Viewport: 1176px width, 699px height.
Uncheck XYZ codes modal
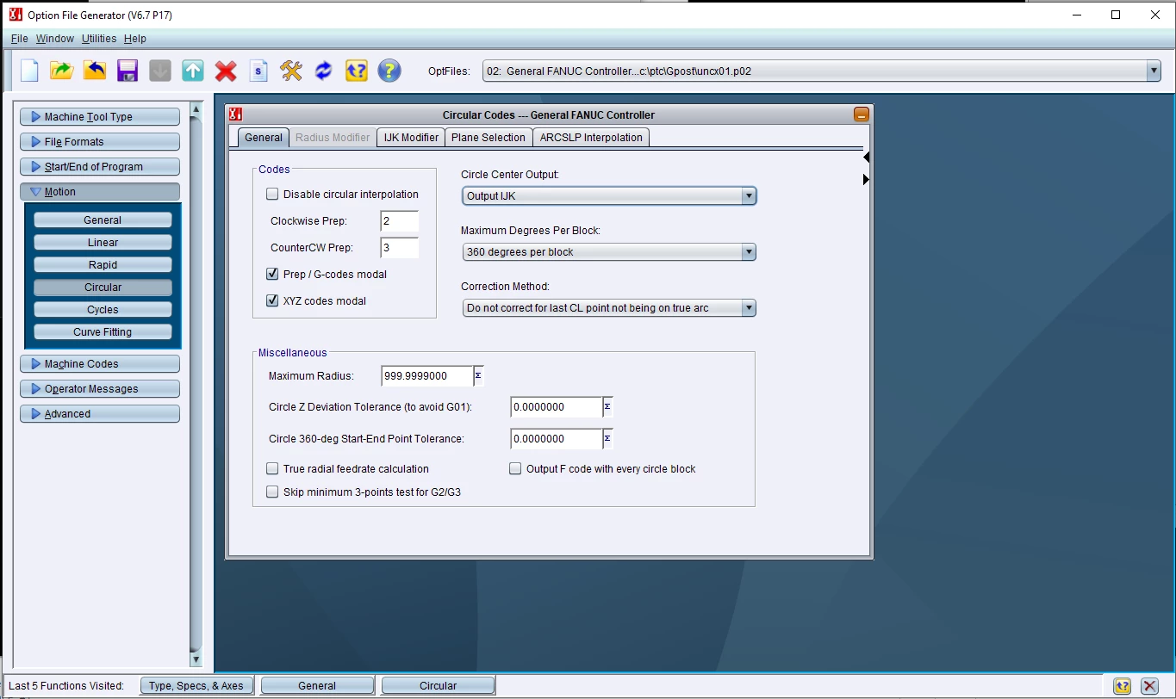pos(272,301)
